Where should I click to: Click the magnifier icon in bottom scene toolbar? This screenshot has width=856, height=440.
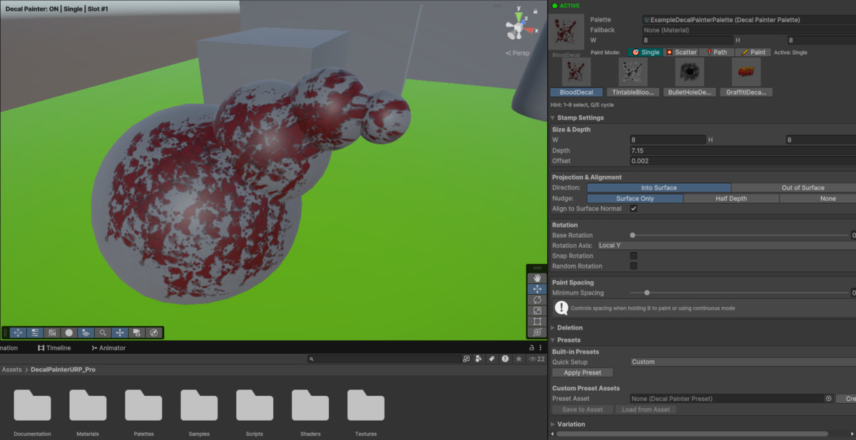click(x=103, y=332)
